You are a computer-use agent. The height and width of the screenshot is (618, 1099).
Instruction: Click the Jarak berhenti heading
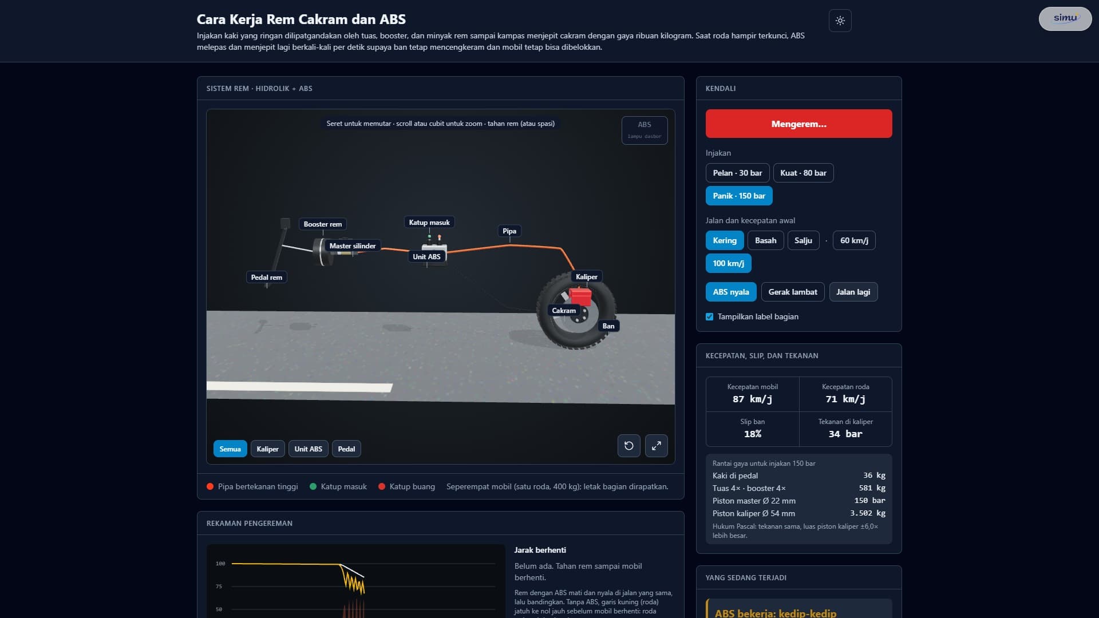(540, 550)
